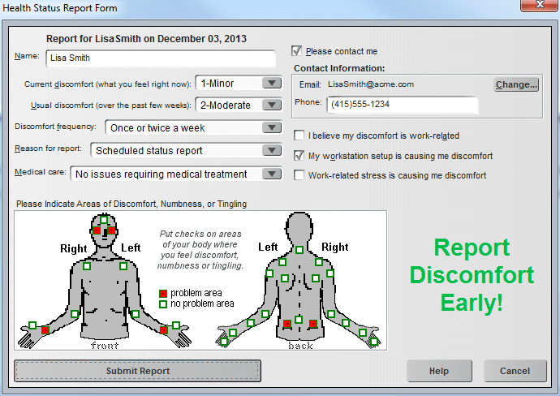This screenshot has height=396, width=560.
Task: Mark the back neck discomfort box
Action: click(x=299, y=250)
